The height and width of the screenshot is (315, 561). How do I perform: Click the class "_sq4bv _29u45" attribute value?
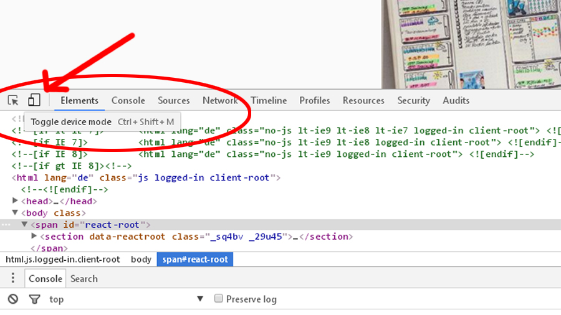(x=246, y=237)
